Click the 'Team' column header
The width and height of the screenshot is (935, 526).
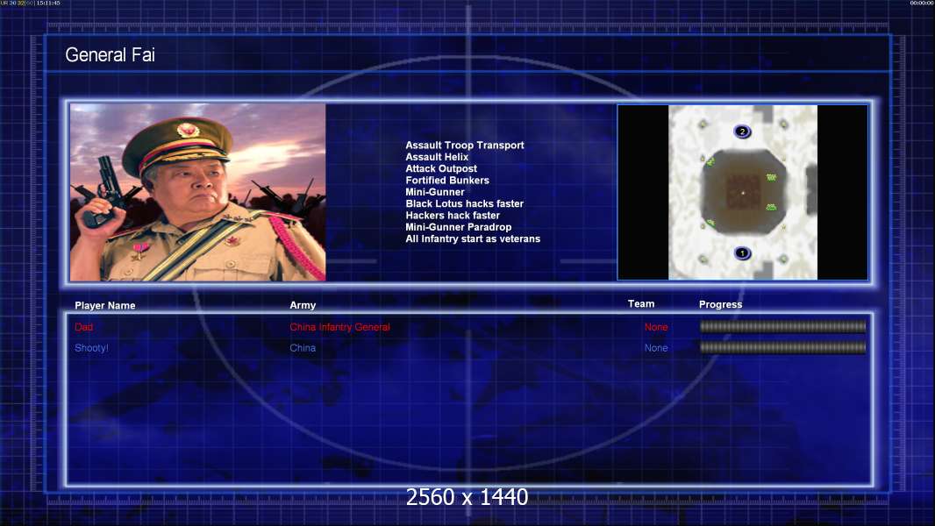(641, 303)
